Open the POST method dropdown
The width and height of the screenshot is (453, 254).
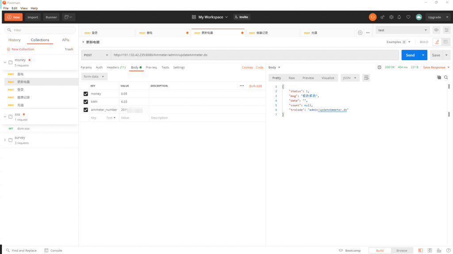coord(96,55)
